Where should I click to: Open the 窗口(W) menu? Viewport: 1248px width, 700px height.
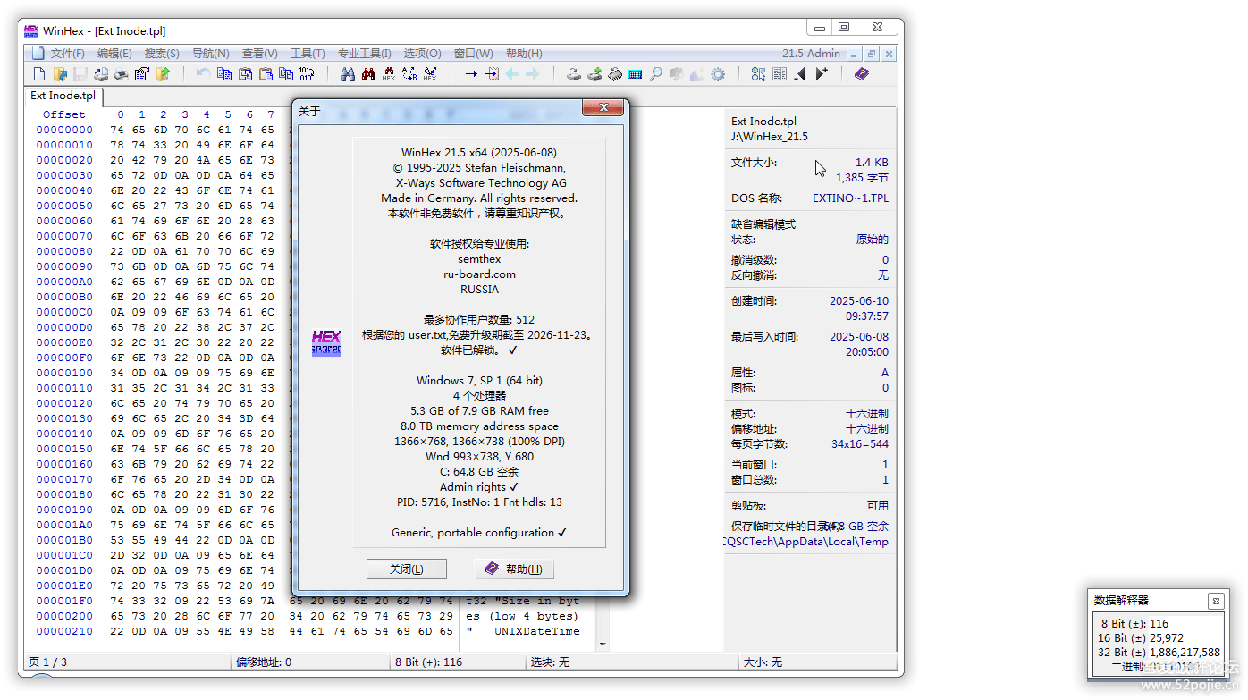click(x=473, y=54)
